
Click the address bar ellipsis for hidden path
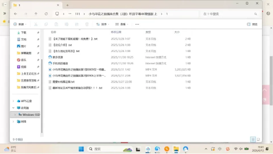point(70,14)
